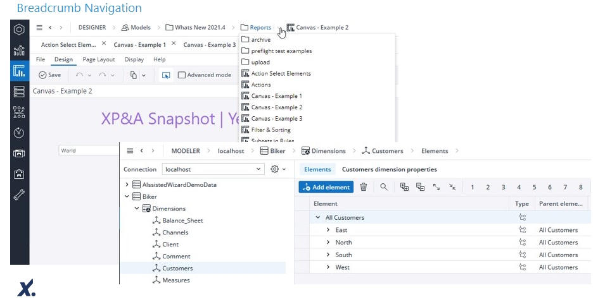Open the wrench tools icon in sidebar
605x302 pixels.
coord(19,195)
